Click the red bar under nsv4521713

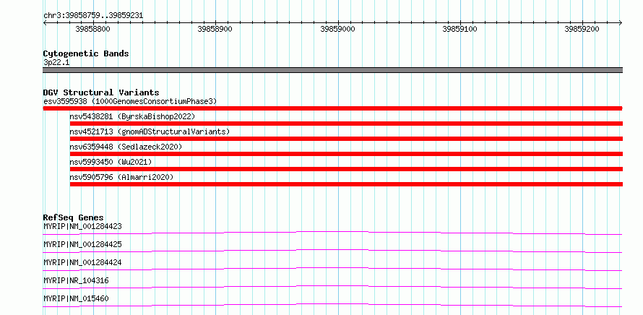346,139
